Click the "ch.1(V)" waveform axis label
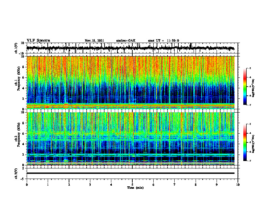The image size is (268, 207). (16, 48)
